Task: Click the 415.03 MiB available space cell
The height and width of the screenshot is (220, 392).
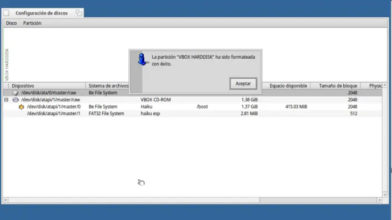Action: pos(296,107)
